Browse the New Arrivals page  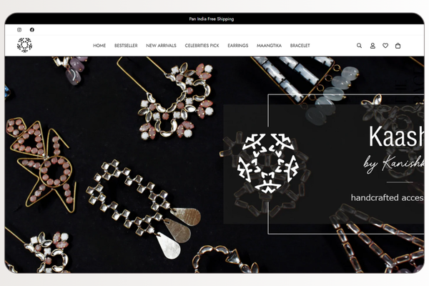(161, 46)
